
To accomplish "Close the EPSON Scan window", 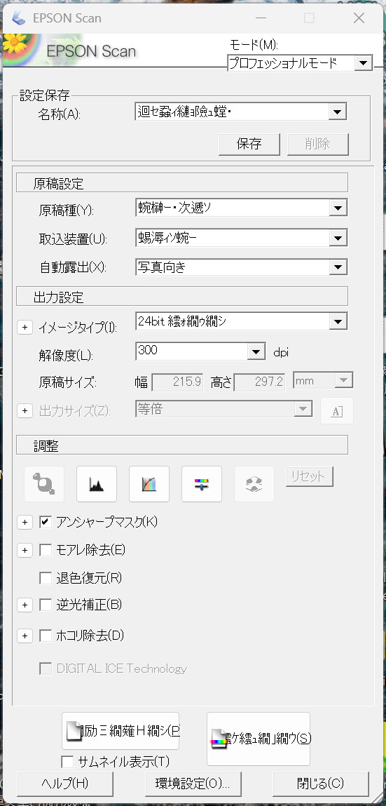I will point(359,18).
